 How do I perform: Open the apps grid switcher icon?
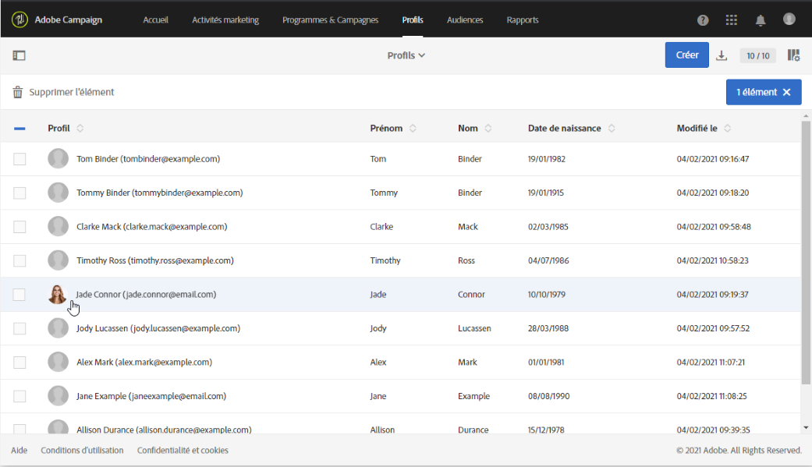click(x=731, y=19)
